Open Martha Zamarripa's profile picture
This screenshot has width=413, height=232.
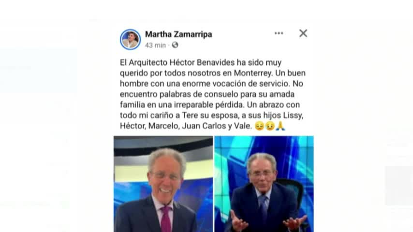click(130, 40)
